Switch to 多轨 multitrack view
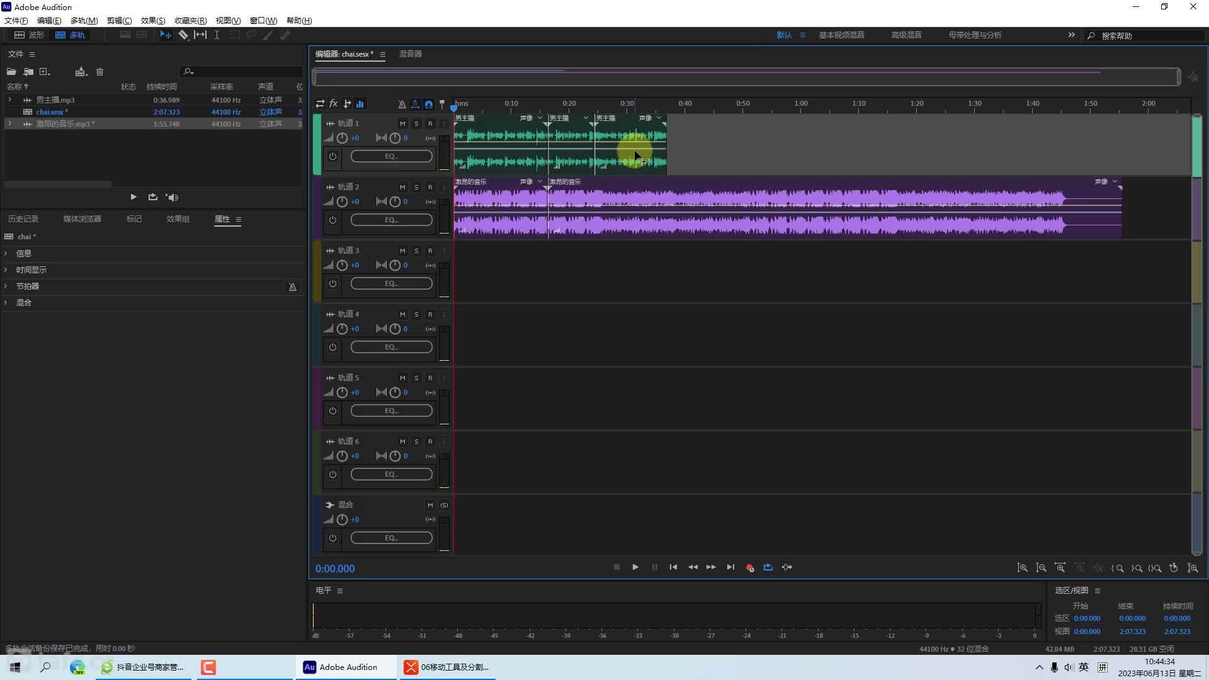1209x680 pixels. 70,35
